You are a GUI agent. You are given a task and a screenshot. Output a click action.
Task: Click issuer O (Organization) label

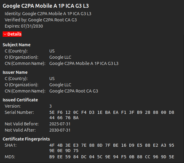coord(22,85)
